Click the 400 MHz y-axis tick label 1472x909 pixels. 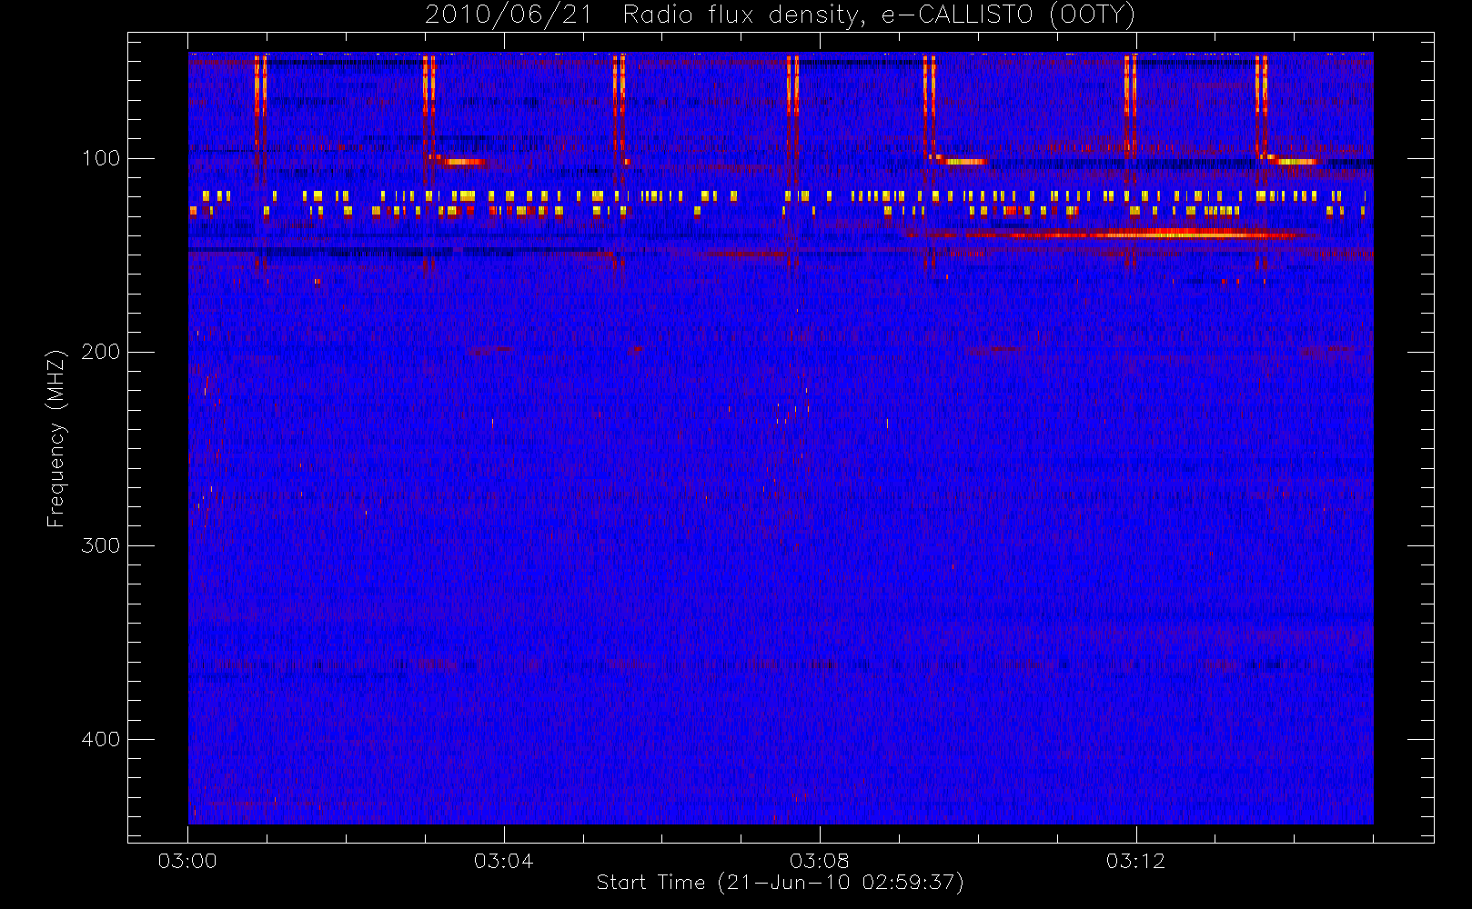click(x=101, y=739)
